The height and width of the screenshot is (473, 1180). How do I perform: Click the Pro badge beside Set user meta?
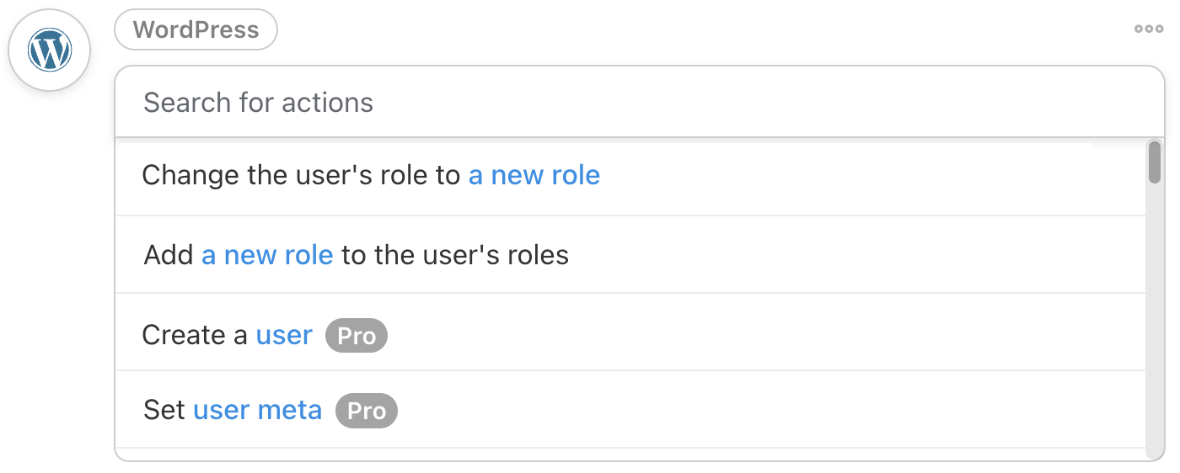[366, 411]
